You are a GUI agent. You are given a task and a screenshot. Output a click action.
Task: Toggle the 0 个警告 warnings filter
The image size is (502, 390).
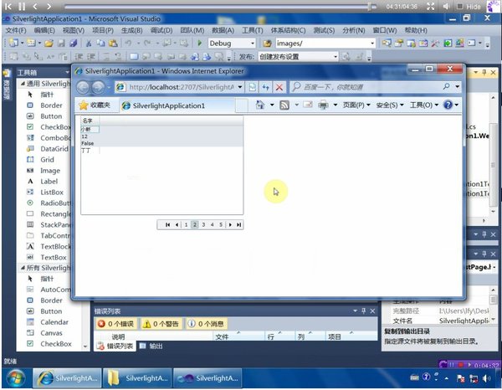pyautogui.click(x=161, y=324)
